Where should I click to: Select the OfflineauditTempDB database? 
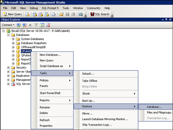(x=33, y=47)
